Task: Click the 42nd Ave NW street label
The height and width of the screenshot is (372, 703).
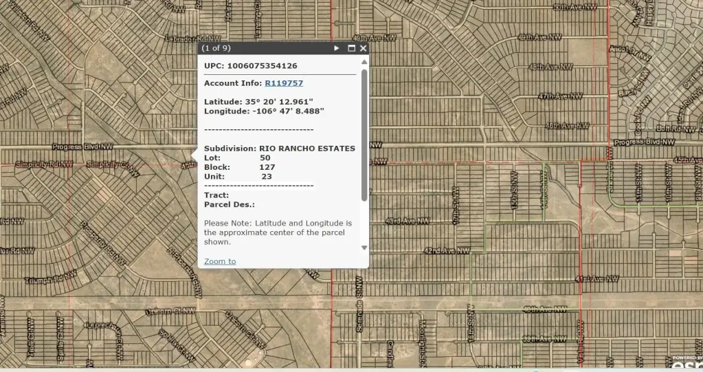Action: pos(447,251)
